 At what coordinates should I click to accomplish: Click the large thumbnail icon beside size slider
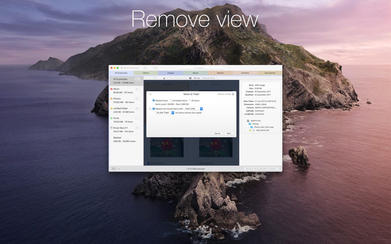click(x=190, y=78)
